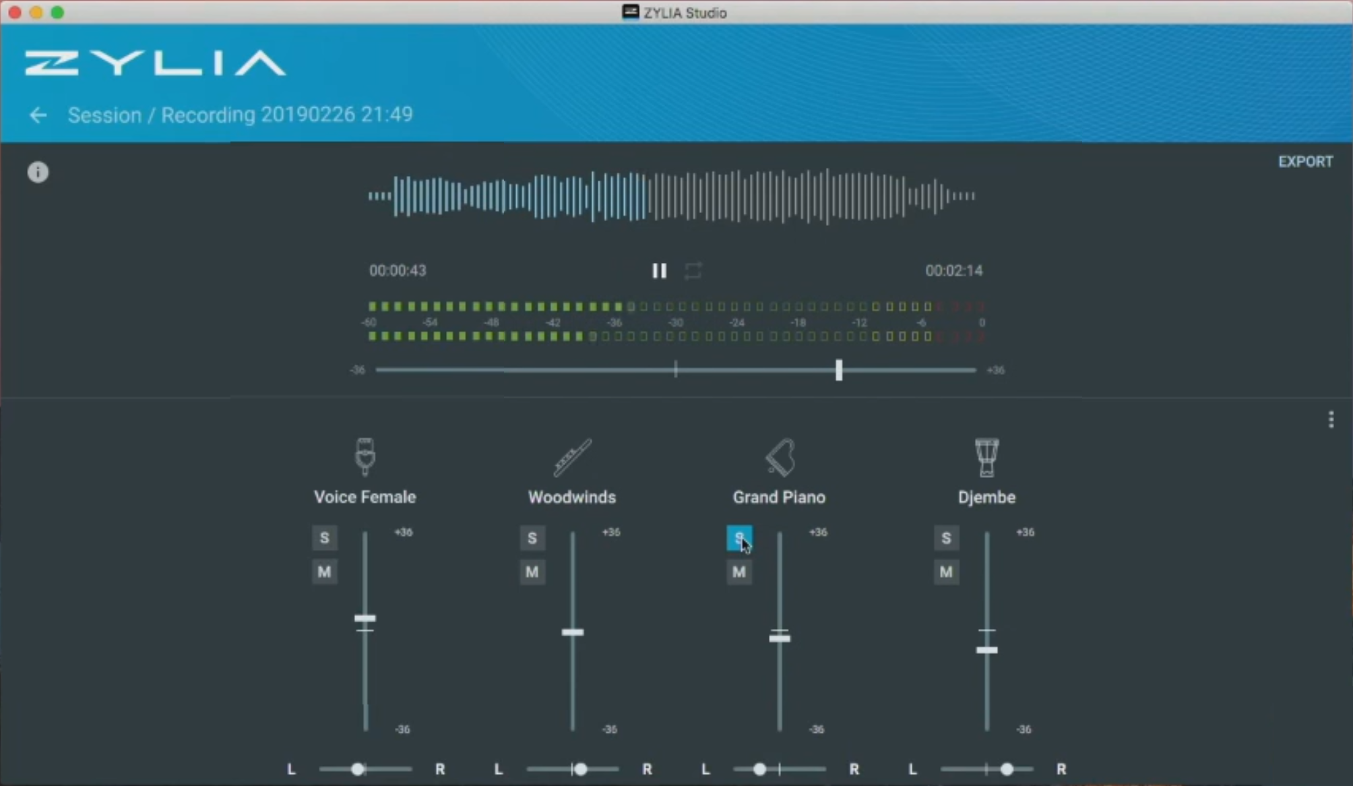Click the Woodwinds flute icon
Image resolution: width=1353 pixels, height=786 pixels.
coord(572,458)
